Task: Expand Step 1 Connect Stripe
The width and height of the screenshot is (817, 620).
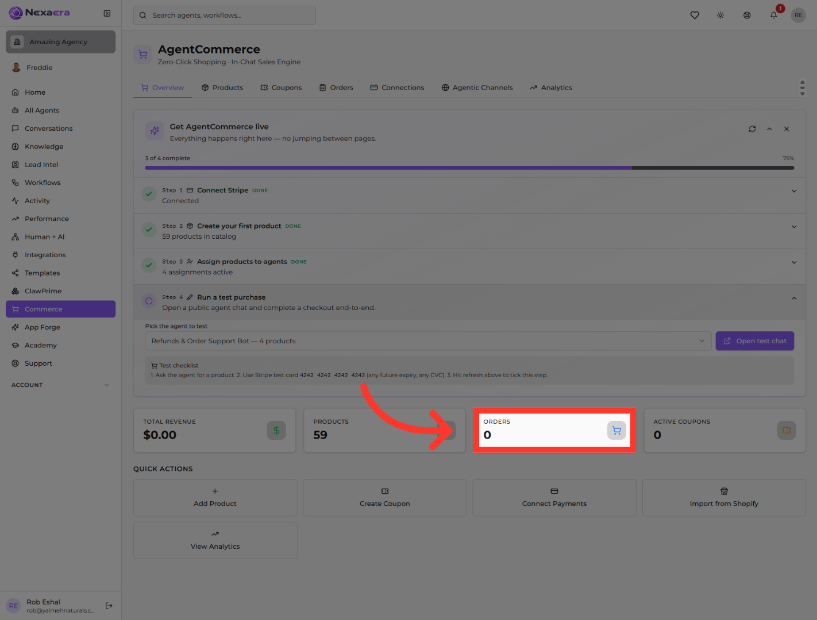Action: click(x=794, y=191)
